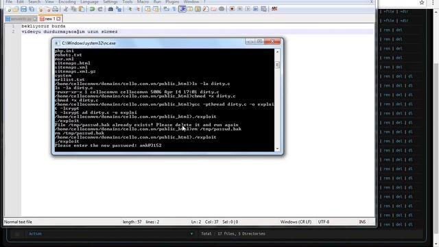Open the Settings menu
439x247 pixels.
110,2
